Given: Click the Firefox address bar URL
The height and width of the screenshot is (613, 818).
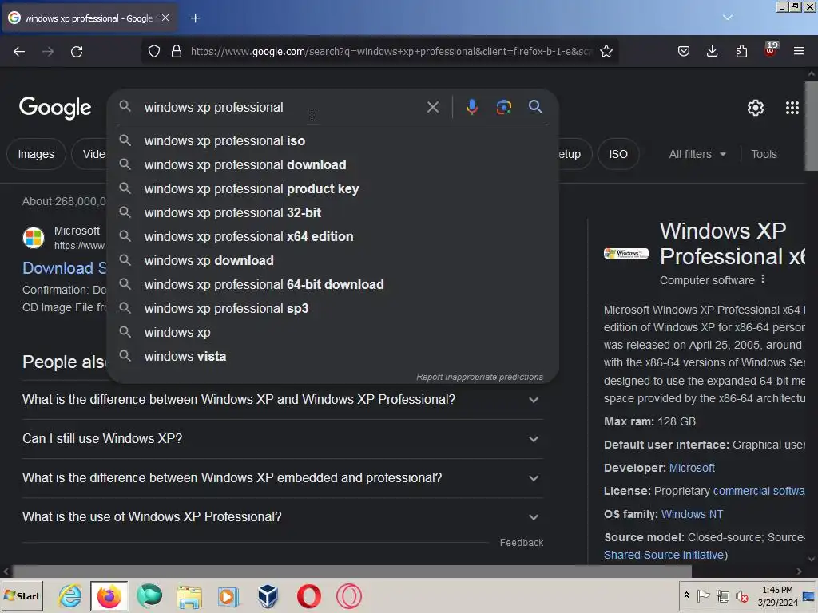Looking at the screenshot, I should coord(391,52).
